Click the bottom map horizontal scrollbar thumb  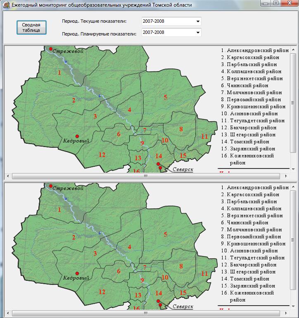tap(146, 313)
